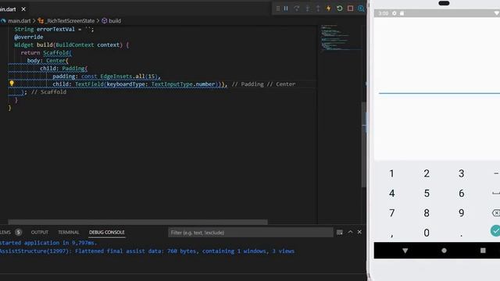Open the build method breadcrumb

tap(115, 21)
